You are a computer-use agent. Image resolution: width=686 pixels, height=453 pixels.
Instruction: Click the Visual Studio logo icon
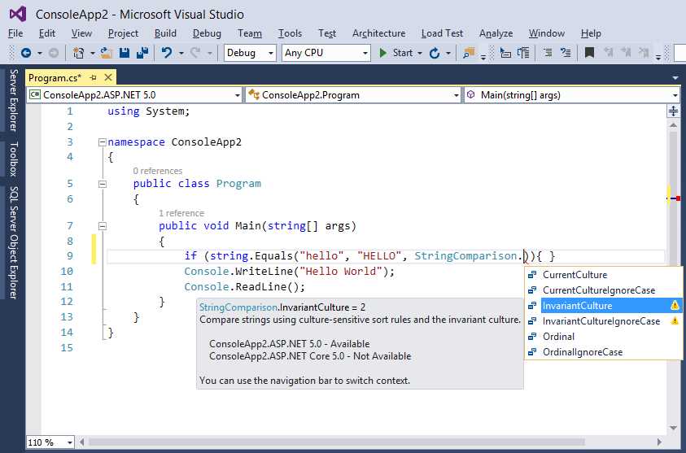[18, 15]
